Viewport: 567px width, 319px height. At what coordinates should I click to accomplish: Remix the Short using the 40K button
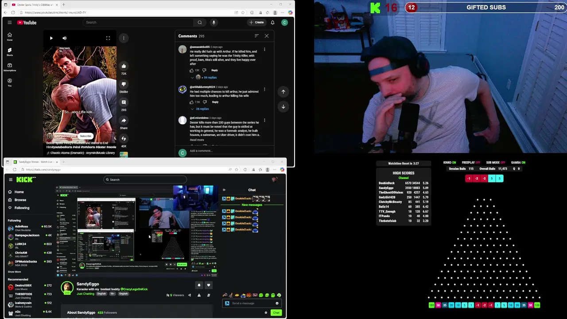(124, 139)
